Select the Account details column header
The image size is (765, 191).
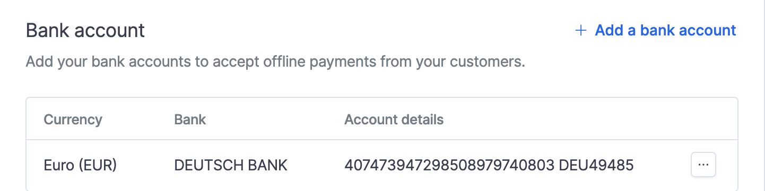[x=394, y=119]
